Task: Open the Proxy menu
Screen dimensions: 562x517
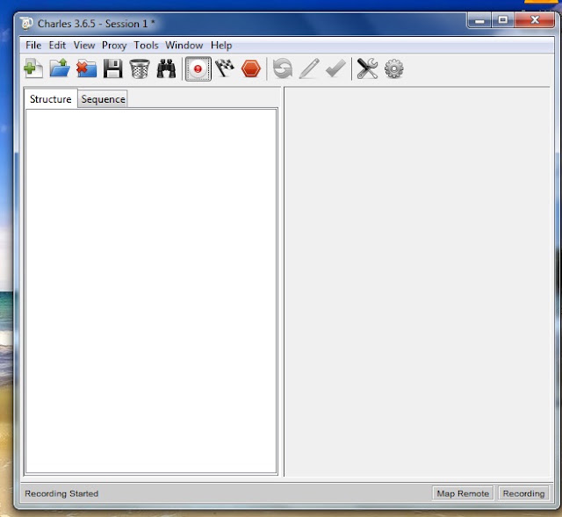Action: click(x=114, y=46)
